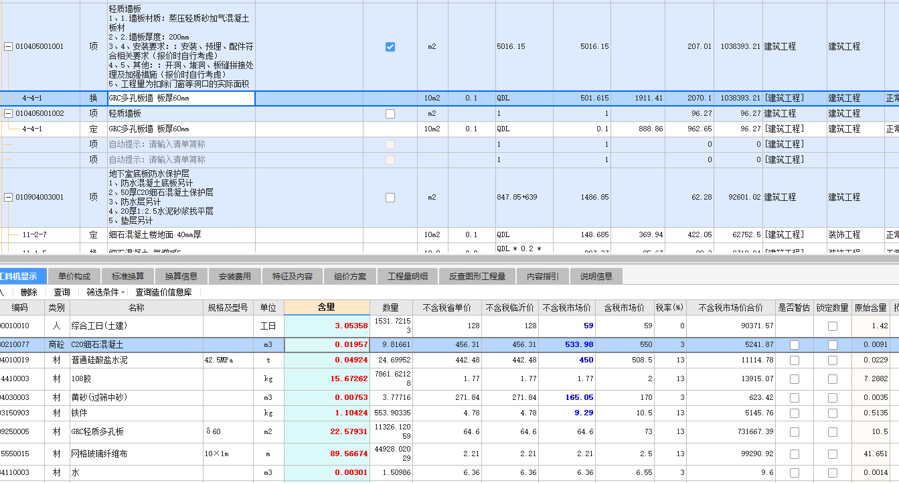This screenshot has height=483, width=899.
Task: Select the 含量 cell 0.01957
Action: (x=327, y=345)
